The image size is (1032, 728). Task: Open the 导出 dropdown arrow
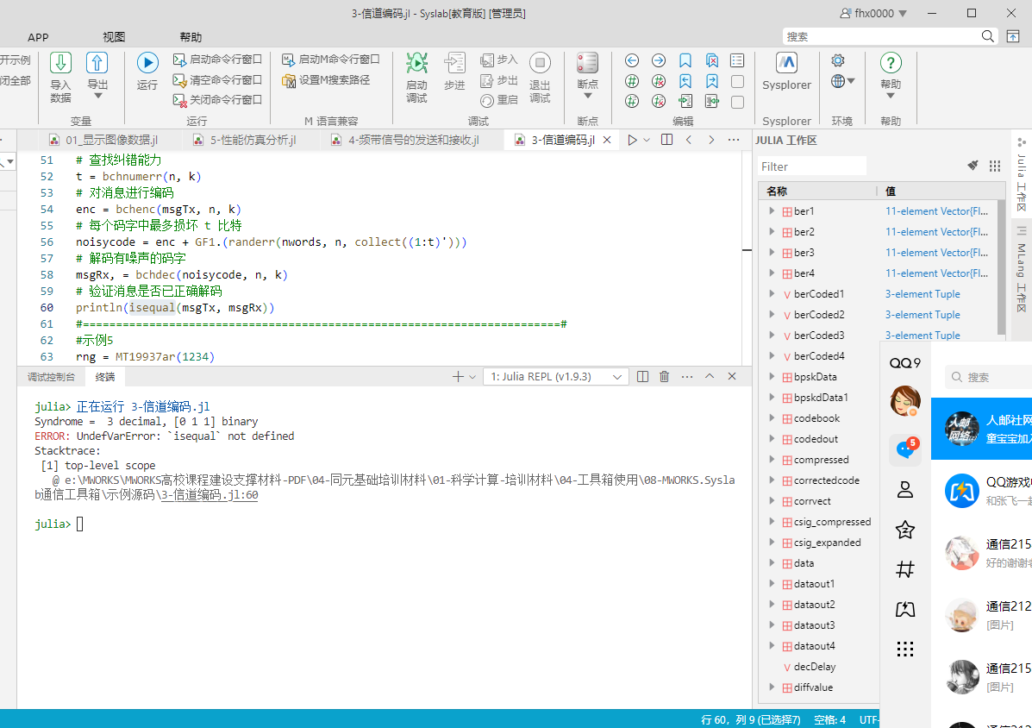(x=97, y=96)
